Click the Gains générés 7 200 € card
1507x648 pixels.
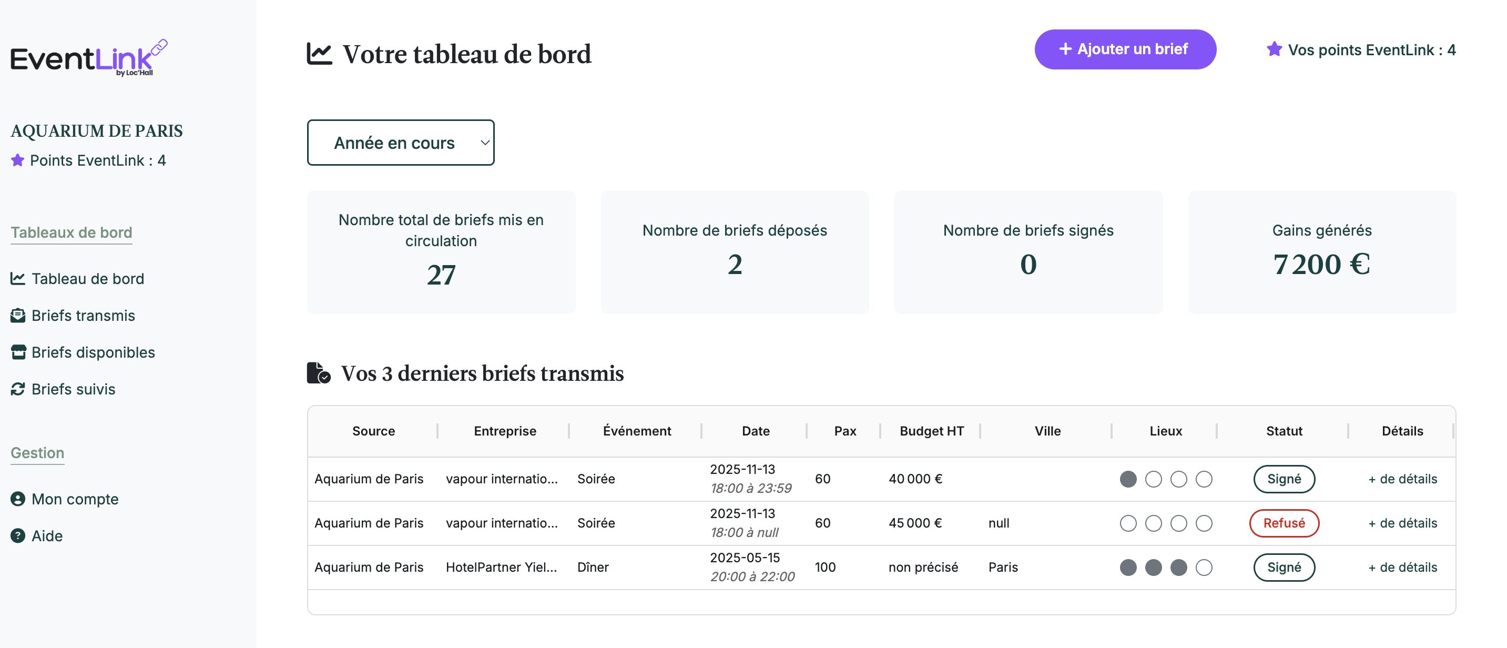coord(1322,252)
